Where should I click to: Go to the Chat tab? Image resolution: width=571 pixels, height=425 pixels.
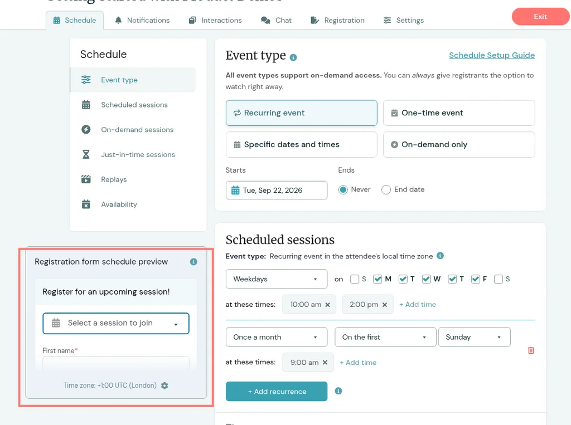[x=277, y=21]
